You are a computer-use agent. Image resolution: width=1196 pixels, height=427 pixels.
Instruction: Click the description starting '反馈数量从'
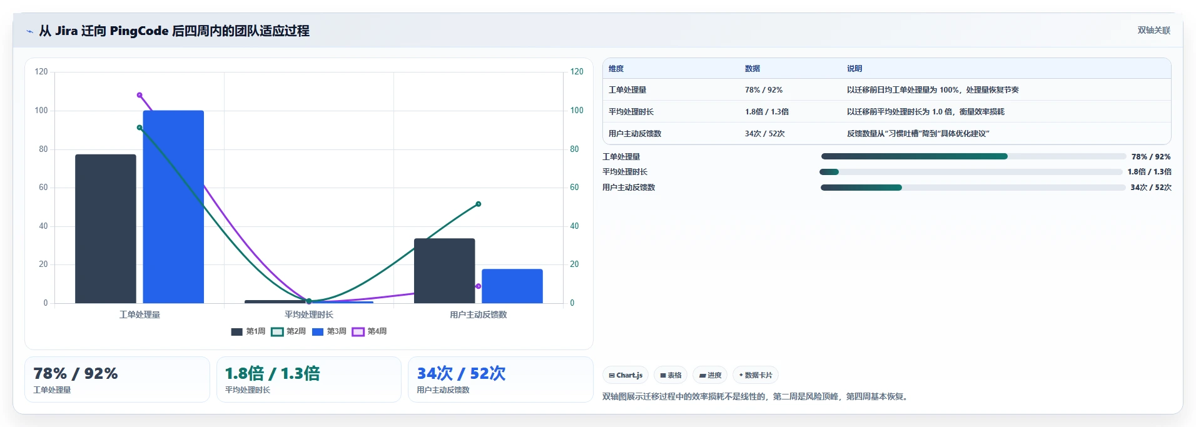click(x=918, y=134)
